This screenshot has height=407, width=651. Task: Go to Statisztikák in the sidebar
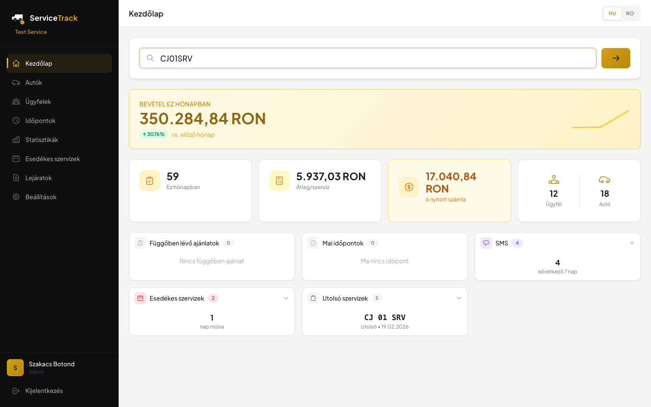pos(42,140)
